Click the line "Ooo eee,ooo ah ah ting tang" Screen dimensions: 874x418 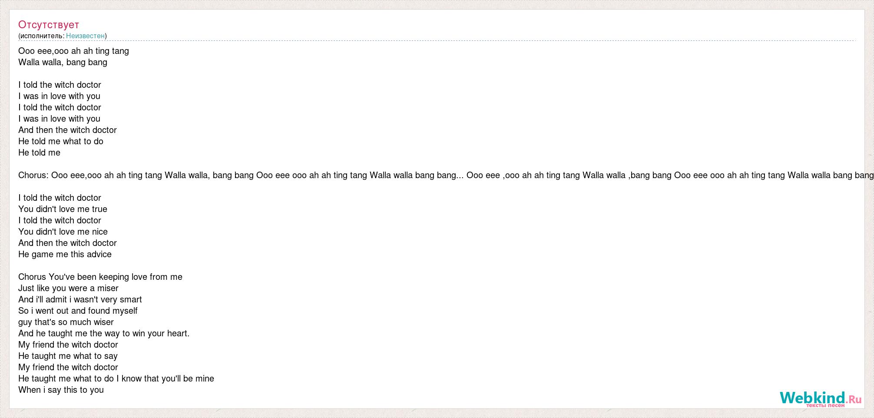click(x=73, y=51)
